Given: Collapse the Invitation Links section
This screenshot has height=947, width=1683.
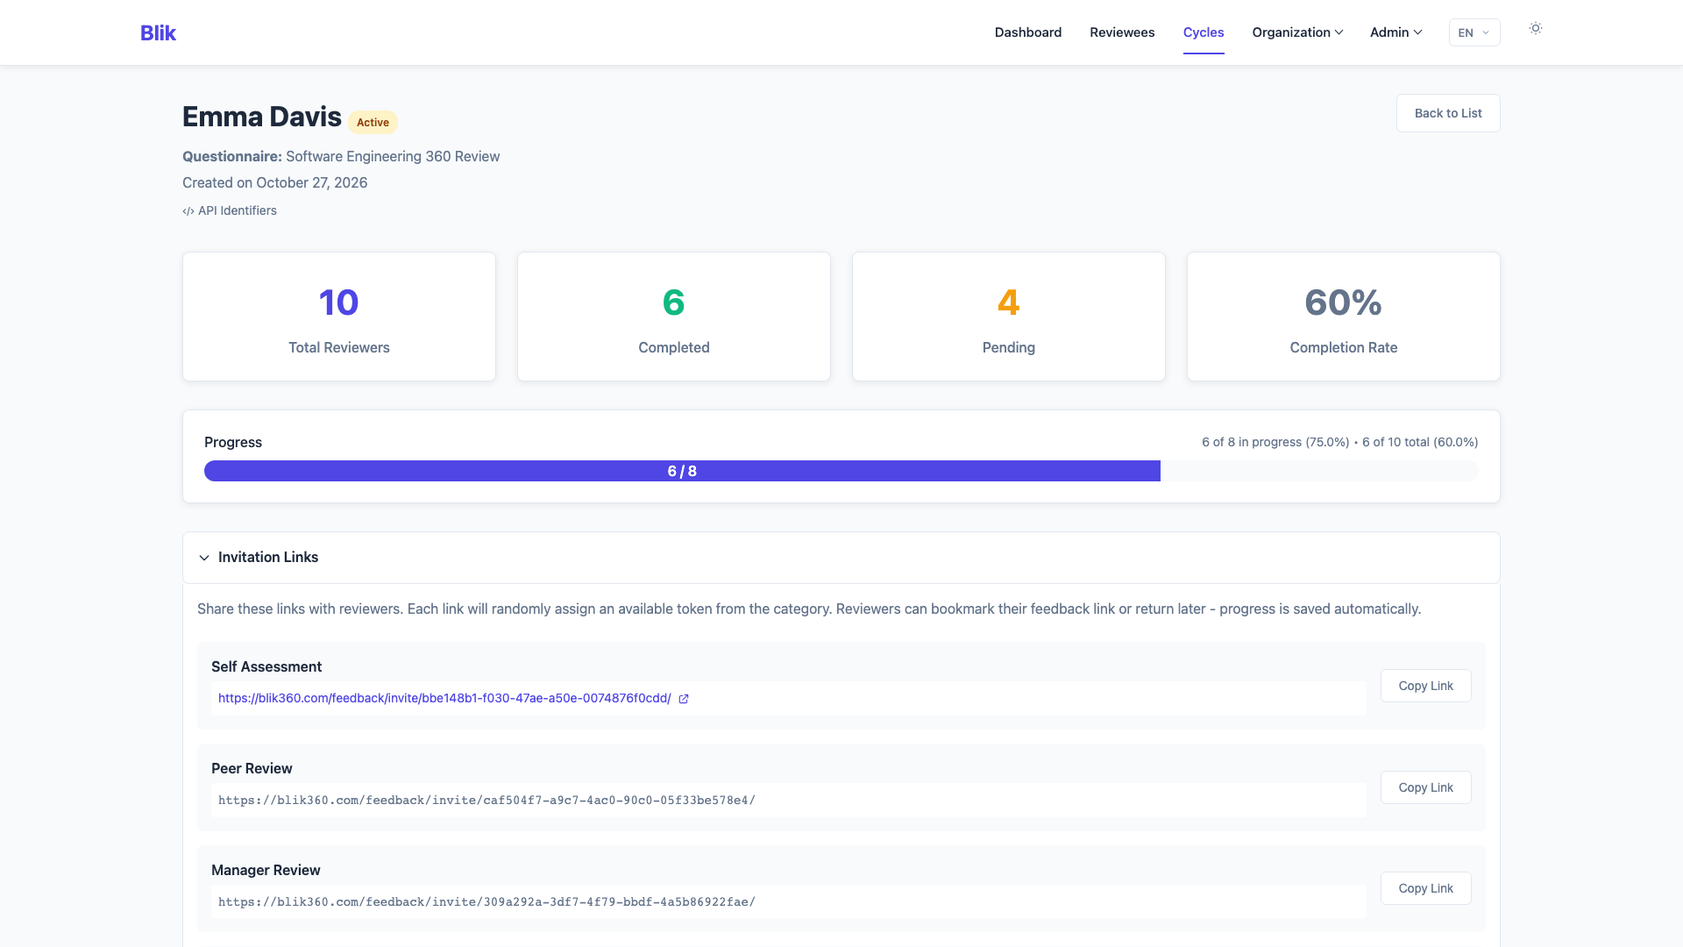Looking at the screenshot, I should coord(841,558).
